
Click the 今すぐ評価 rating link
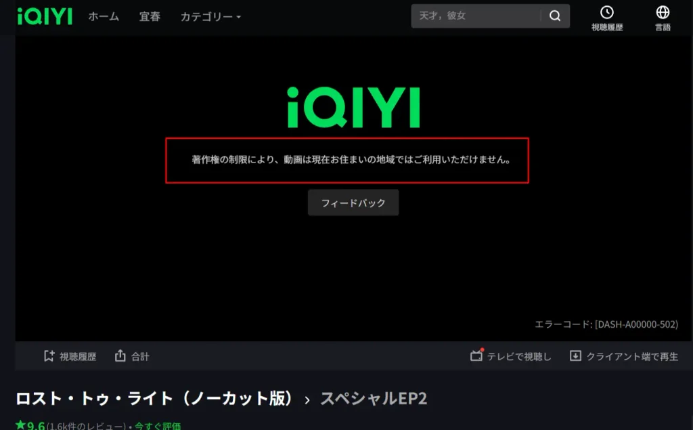click(x=158, y=426)
